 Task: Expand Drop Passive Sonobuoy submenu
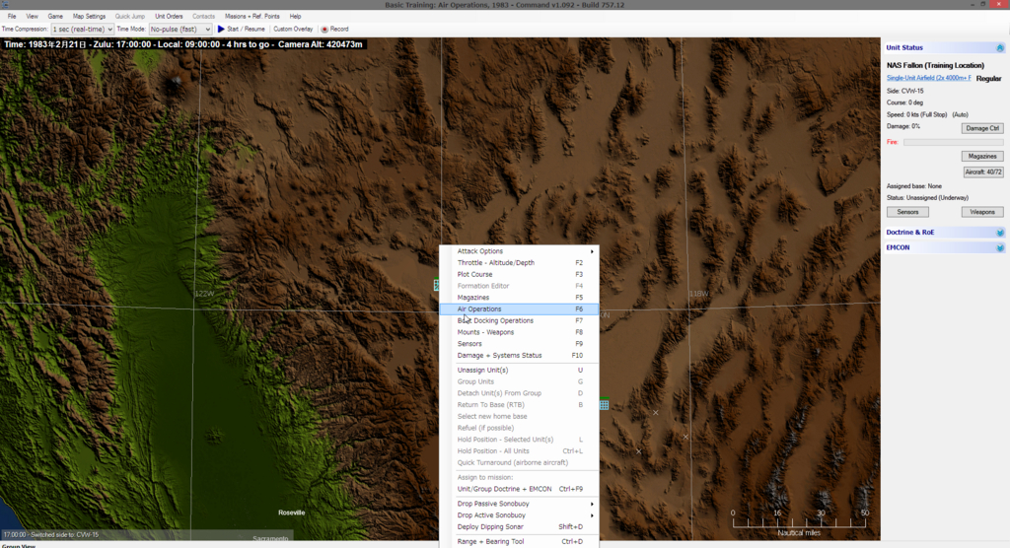pos(592,504)
